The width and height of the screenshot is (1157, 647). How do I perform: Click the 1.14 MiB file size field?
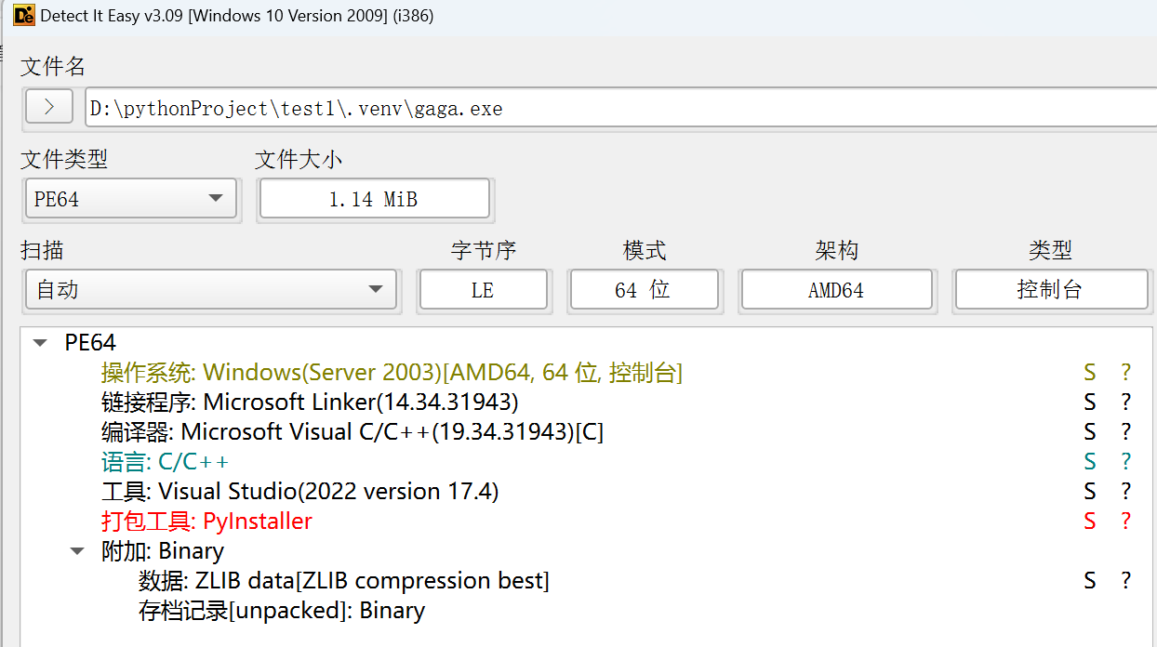pyautogui.click(x=374, y=198)
